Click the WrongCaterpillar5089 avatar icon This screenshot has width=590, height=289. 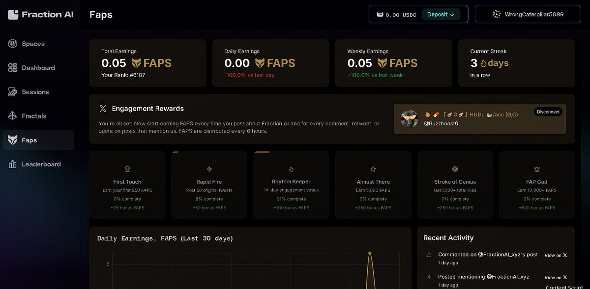(497, 14)
